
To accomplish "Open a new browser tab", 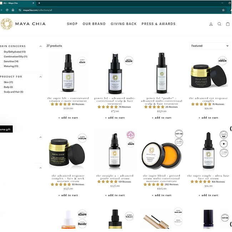I will click(x=39, y=3).
